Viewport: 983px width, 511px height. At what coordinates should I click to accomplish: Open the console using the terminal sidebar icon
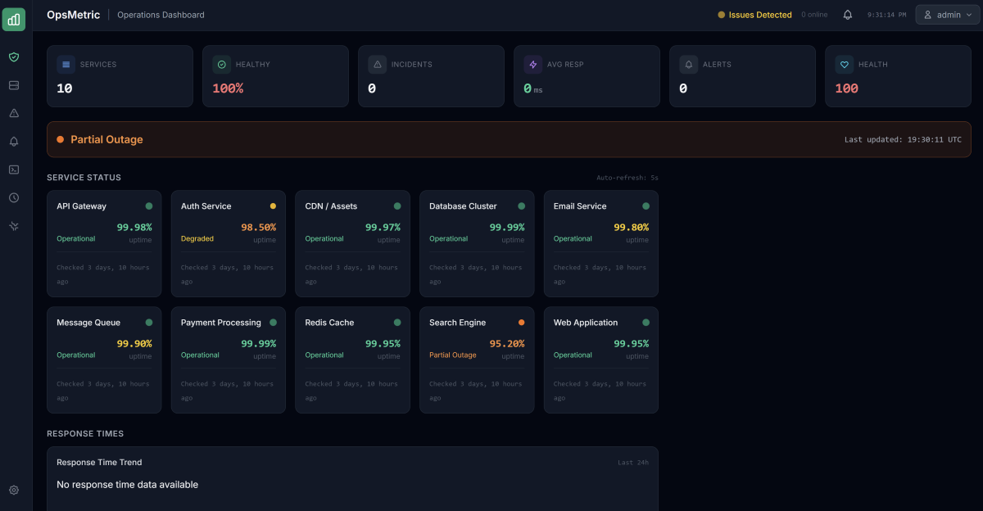tap(13, 170)
